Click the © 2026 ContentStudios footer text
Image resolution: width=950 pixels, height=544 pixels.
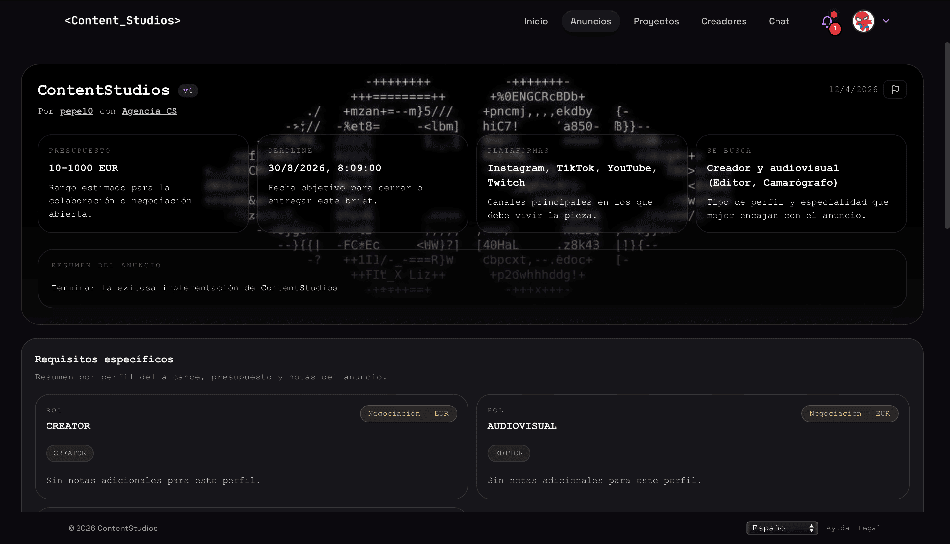tap(113, 528)
